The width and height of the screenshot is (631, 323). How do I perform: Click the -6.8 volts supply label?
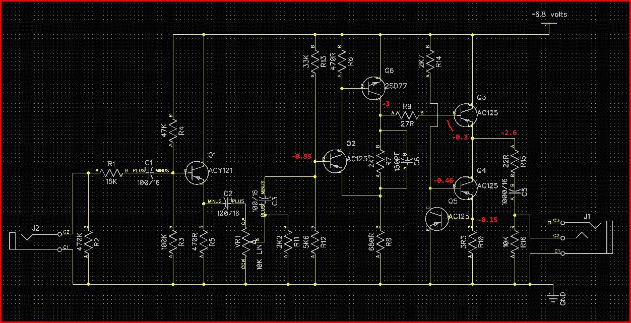pyautogui.click(x=549, y=14)
